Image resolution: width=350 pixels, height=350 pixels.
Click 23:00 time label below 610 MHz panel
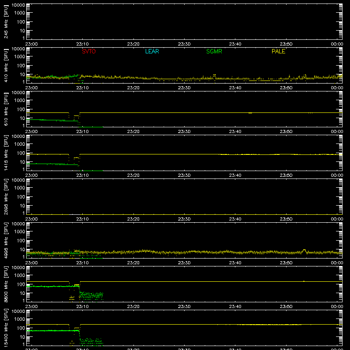(31, 132)
